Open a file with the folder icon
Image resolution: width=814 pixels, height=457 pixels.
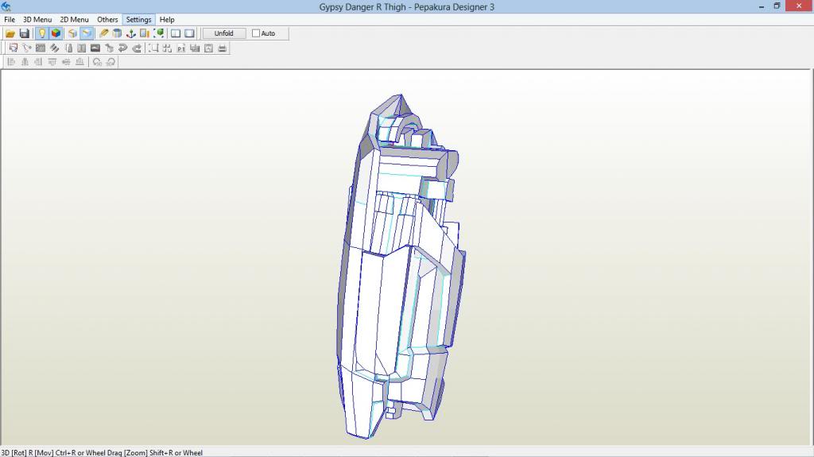tap(10, 33)
